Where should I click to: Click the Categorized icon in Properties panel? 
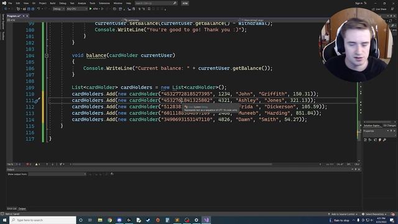point(365,140)
